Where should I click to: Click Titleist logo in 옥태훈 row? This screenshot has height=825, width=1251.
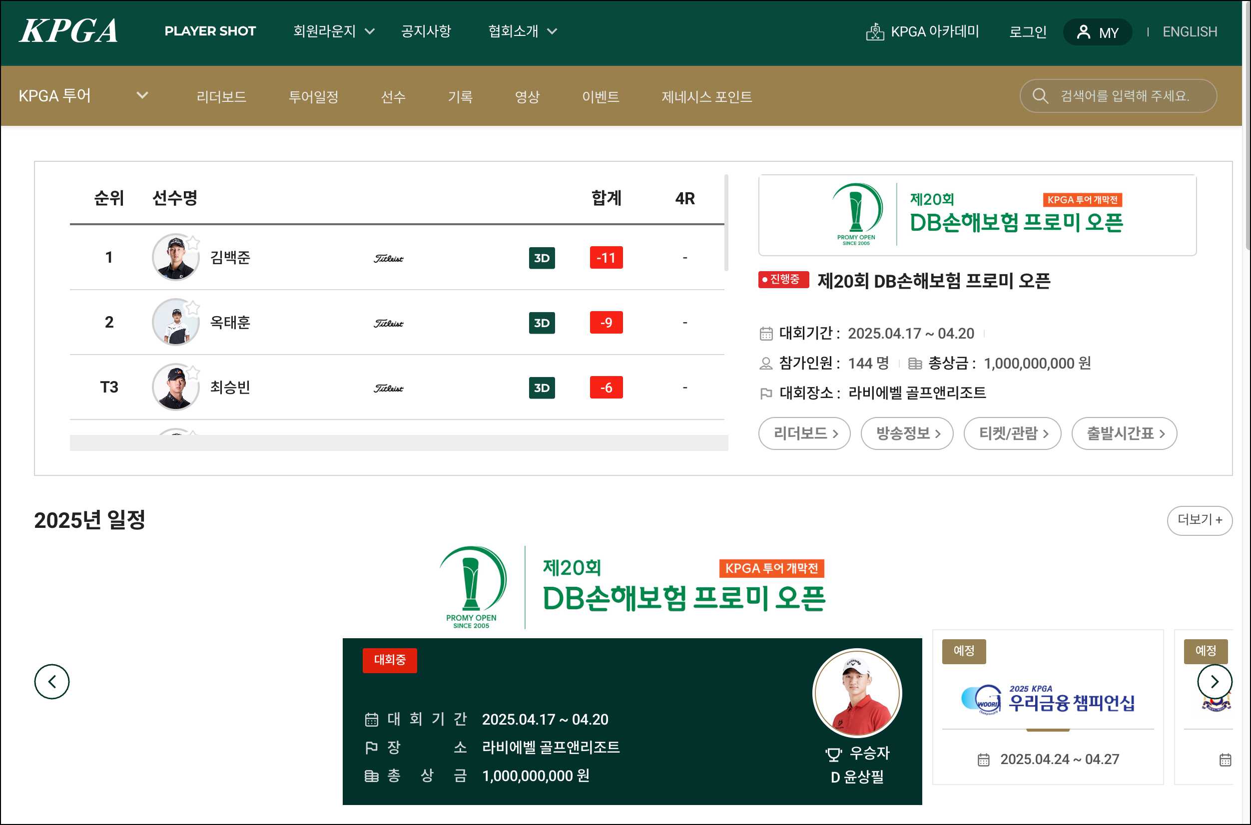coord(388,323)
